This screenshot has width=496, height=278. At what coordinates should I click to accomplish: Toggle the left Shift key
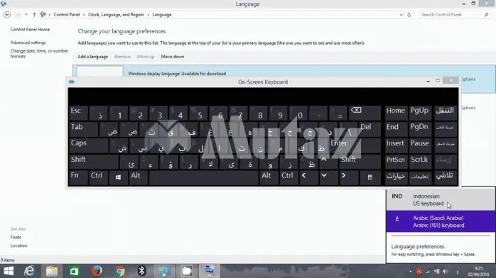93,162
